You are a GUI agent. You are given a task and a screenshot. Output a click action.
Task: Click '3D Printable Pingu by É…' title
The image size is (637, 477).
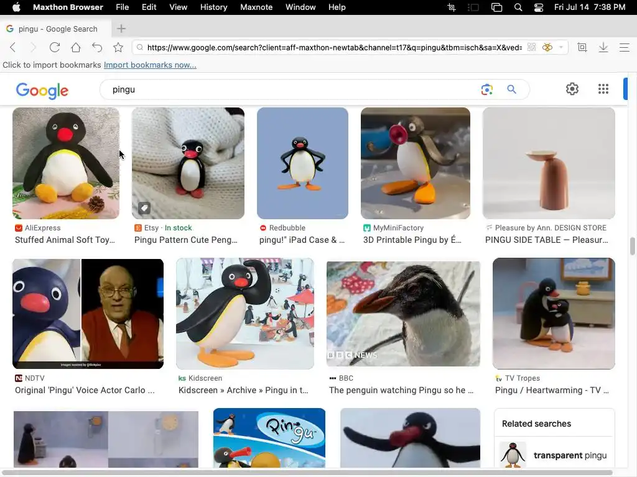[412, 240]
